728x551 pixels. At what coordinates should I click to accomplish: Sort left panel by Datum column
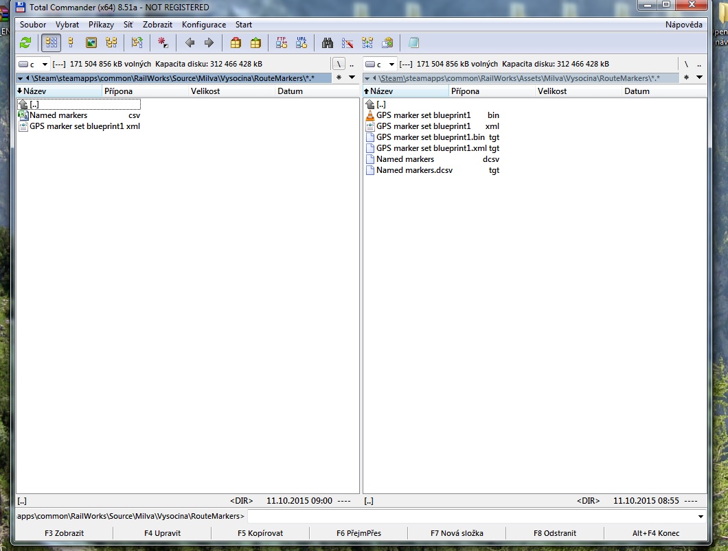(x=317, y=91)
